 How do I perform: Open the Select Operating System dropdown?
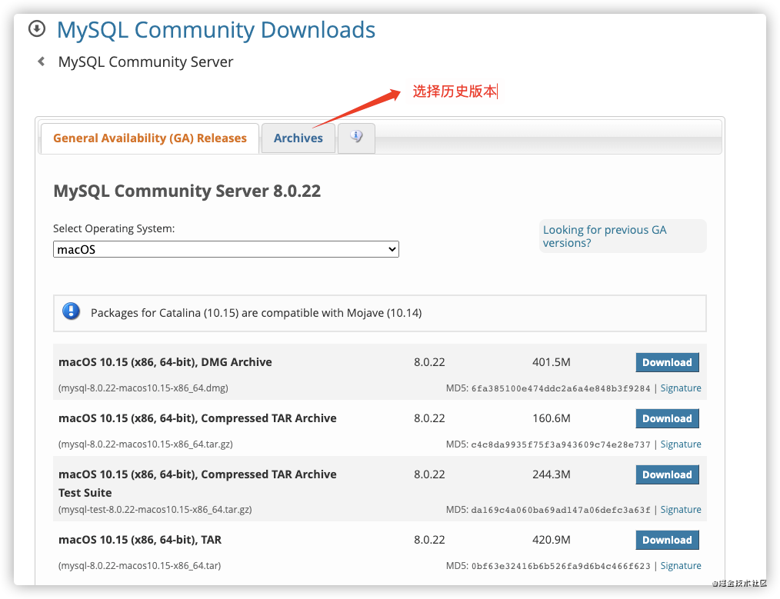pos(226,249)
